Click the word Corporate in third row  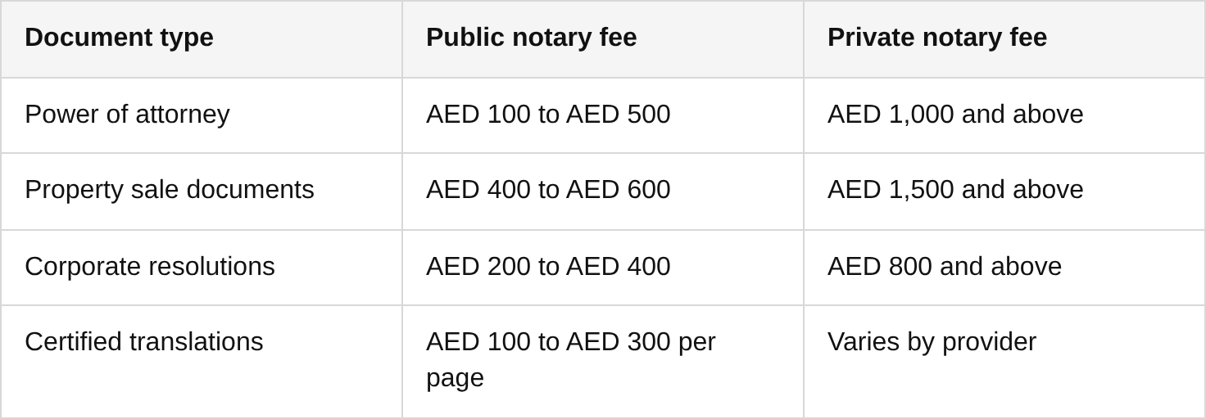tap(81, 267)
